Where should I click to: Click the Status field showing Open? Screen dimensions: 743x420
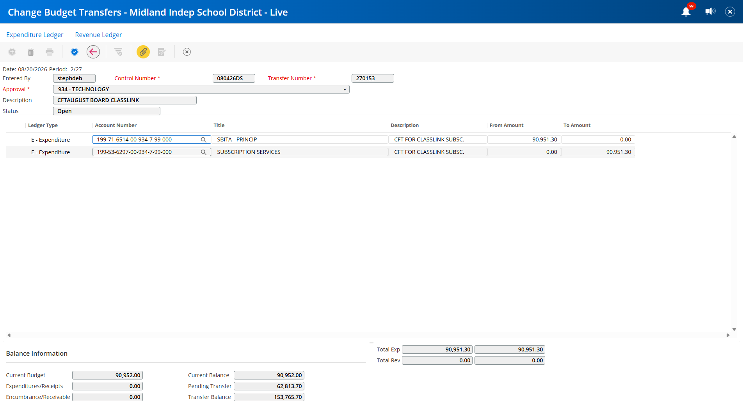[x=107, y=111]
